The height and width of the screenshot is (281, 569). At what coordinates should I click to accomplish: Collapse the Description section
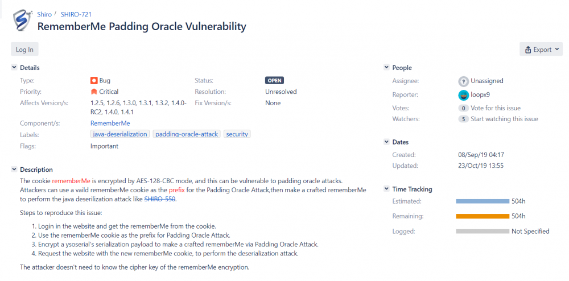tap(14, 170)
